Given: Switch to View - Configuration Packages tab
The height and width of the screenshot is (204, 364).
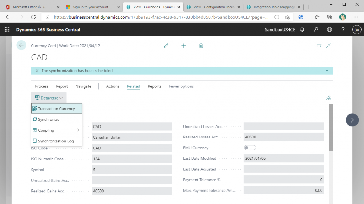Looking at the screenshot, I should pos(214,7).
